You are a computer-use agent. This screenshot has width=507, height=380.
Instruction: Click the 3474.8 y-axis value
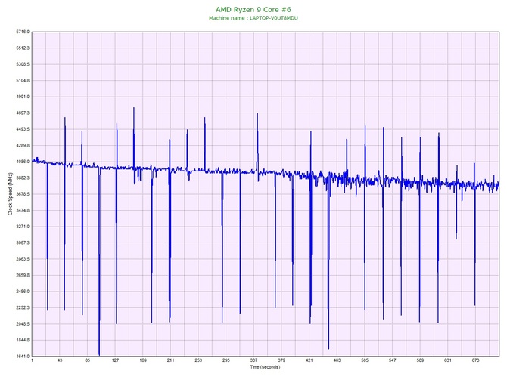click(23, 211)
